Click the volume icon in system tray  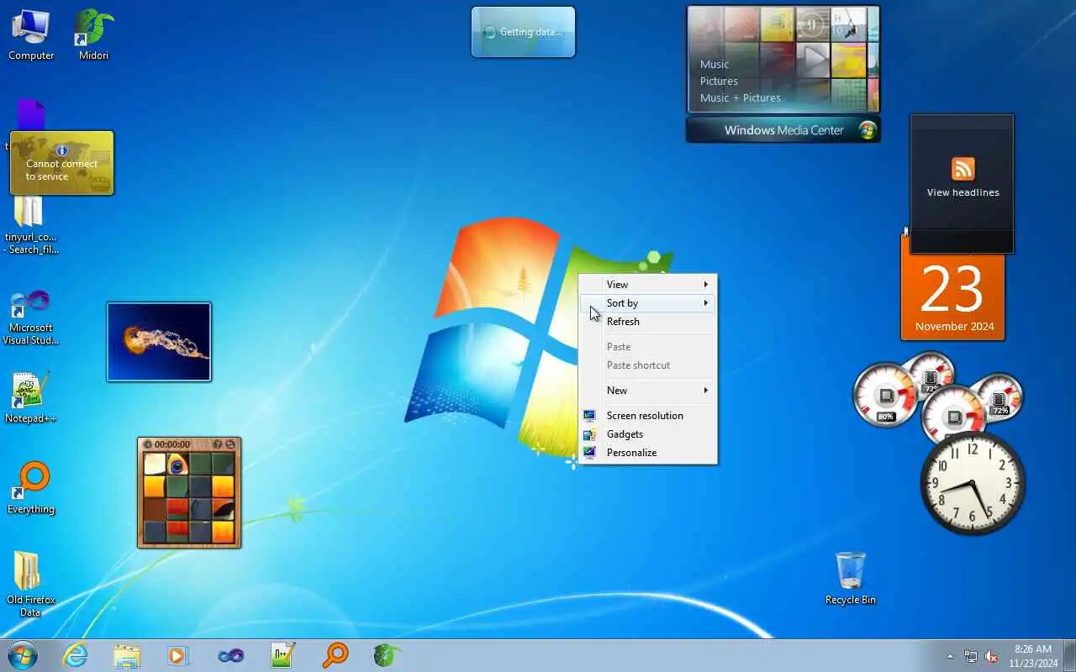click(991, 656)
